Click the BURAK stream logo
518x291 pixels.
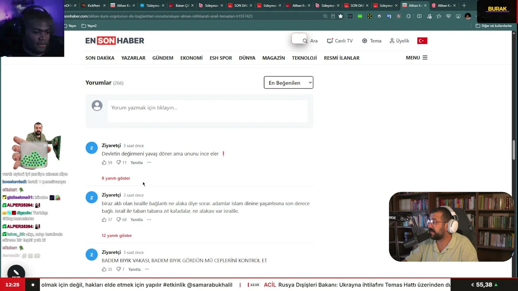pyautogui.click(x=497, y=9)
